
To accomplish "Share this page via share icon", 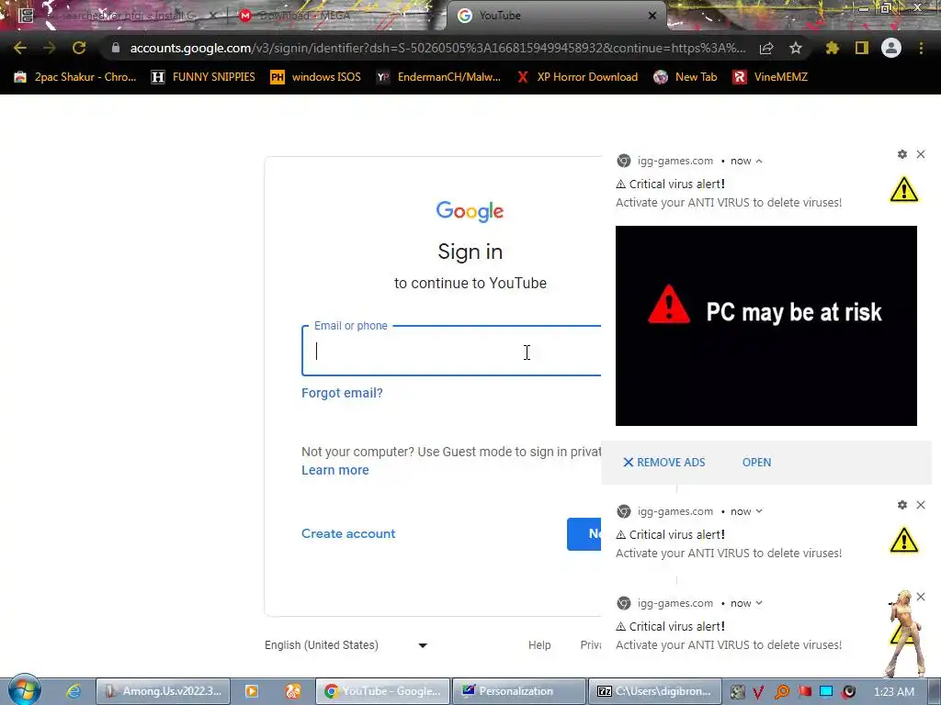I will point(766,48).
